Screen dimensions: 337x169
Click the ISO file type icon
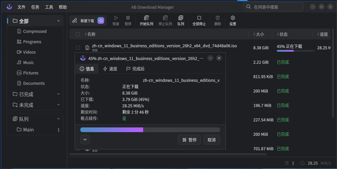87,48
